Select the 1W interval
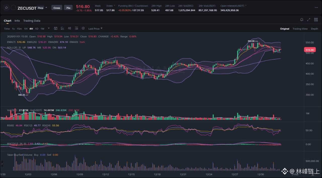The height and width of the screenshot is (178, 322). pos(42,29)
